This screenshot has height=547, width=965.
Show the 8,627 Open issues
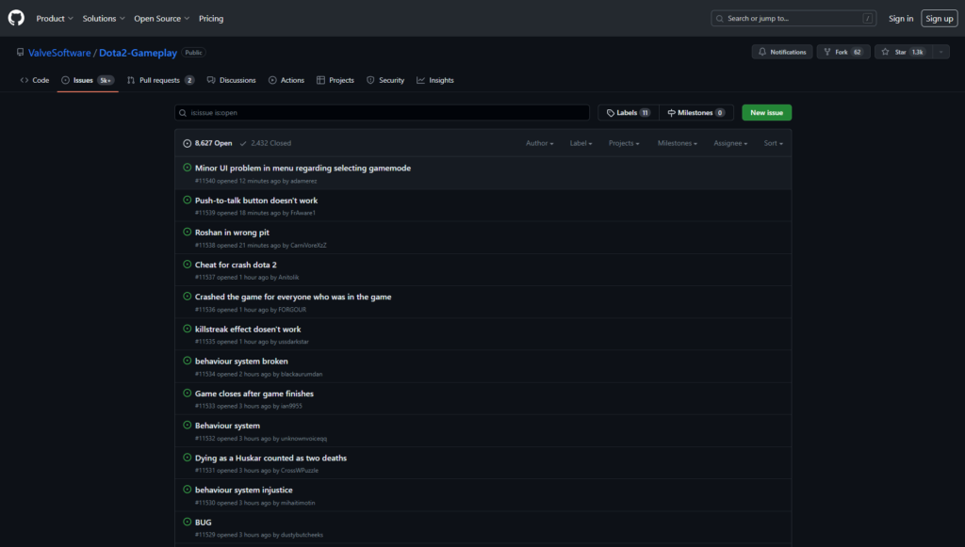pos(207,143)
